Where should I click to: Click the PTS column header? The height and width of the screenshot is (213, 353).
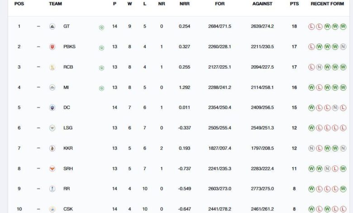(294, 4)
